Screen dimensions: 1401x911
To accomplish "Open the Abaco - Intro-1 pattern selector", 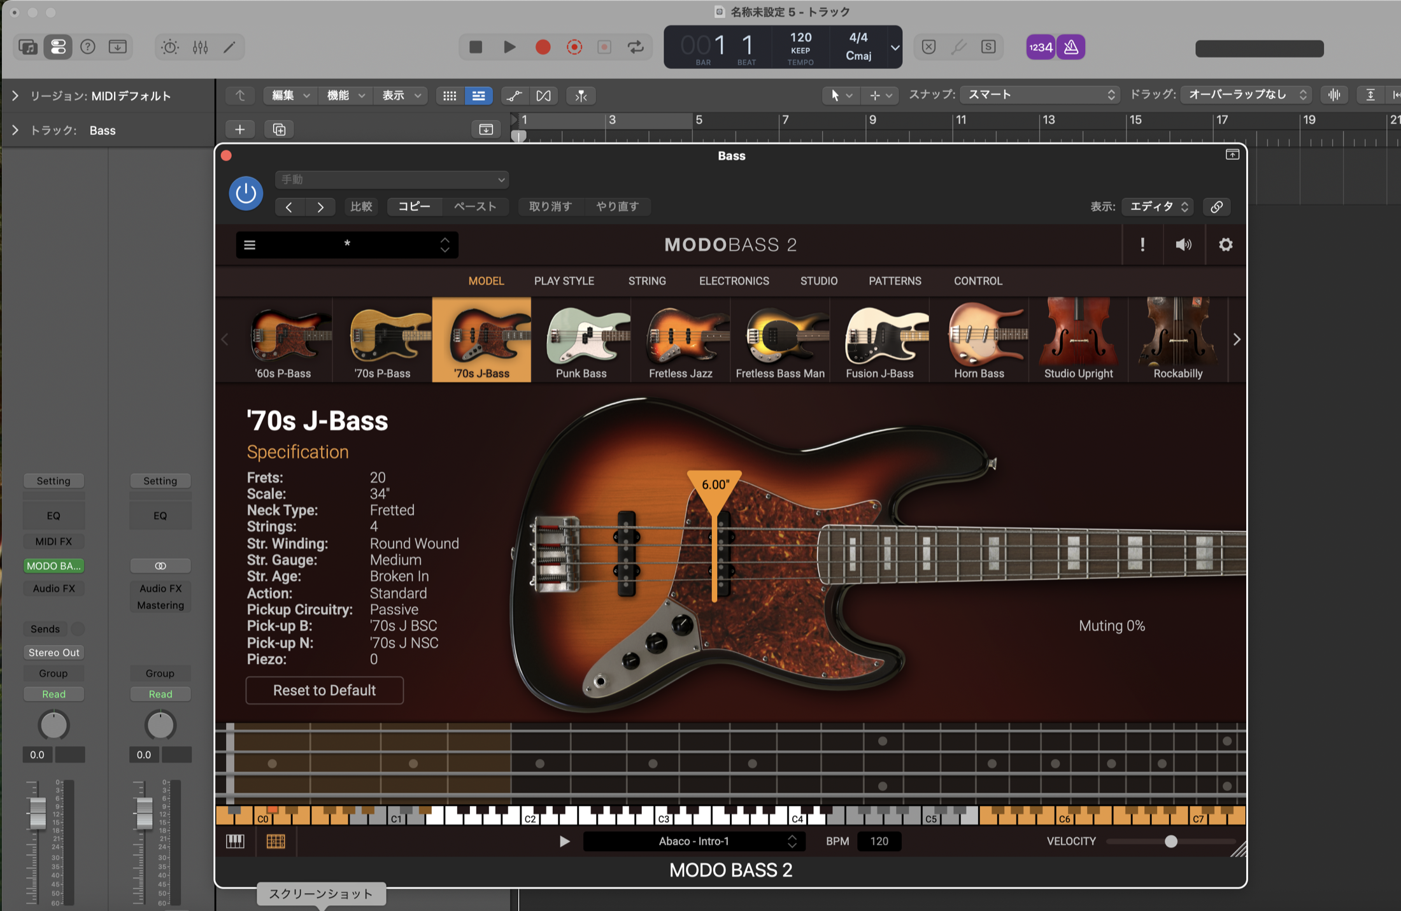I will [694, 841].
